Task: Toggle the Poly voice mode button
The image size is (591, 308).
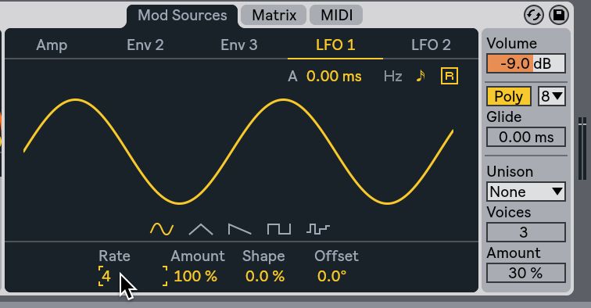Action: pos(508,96)
